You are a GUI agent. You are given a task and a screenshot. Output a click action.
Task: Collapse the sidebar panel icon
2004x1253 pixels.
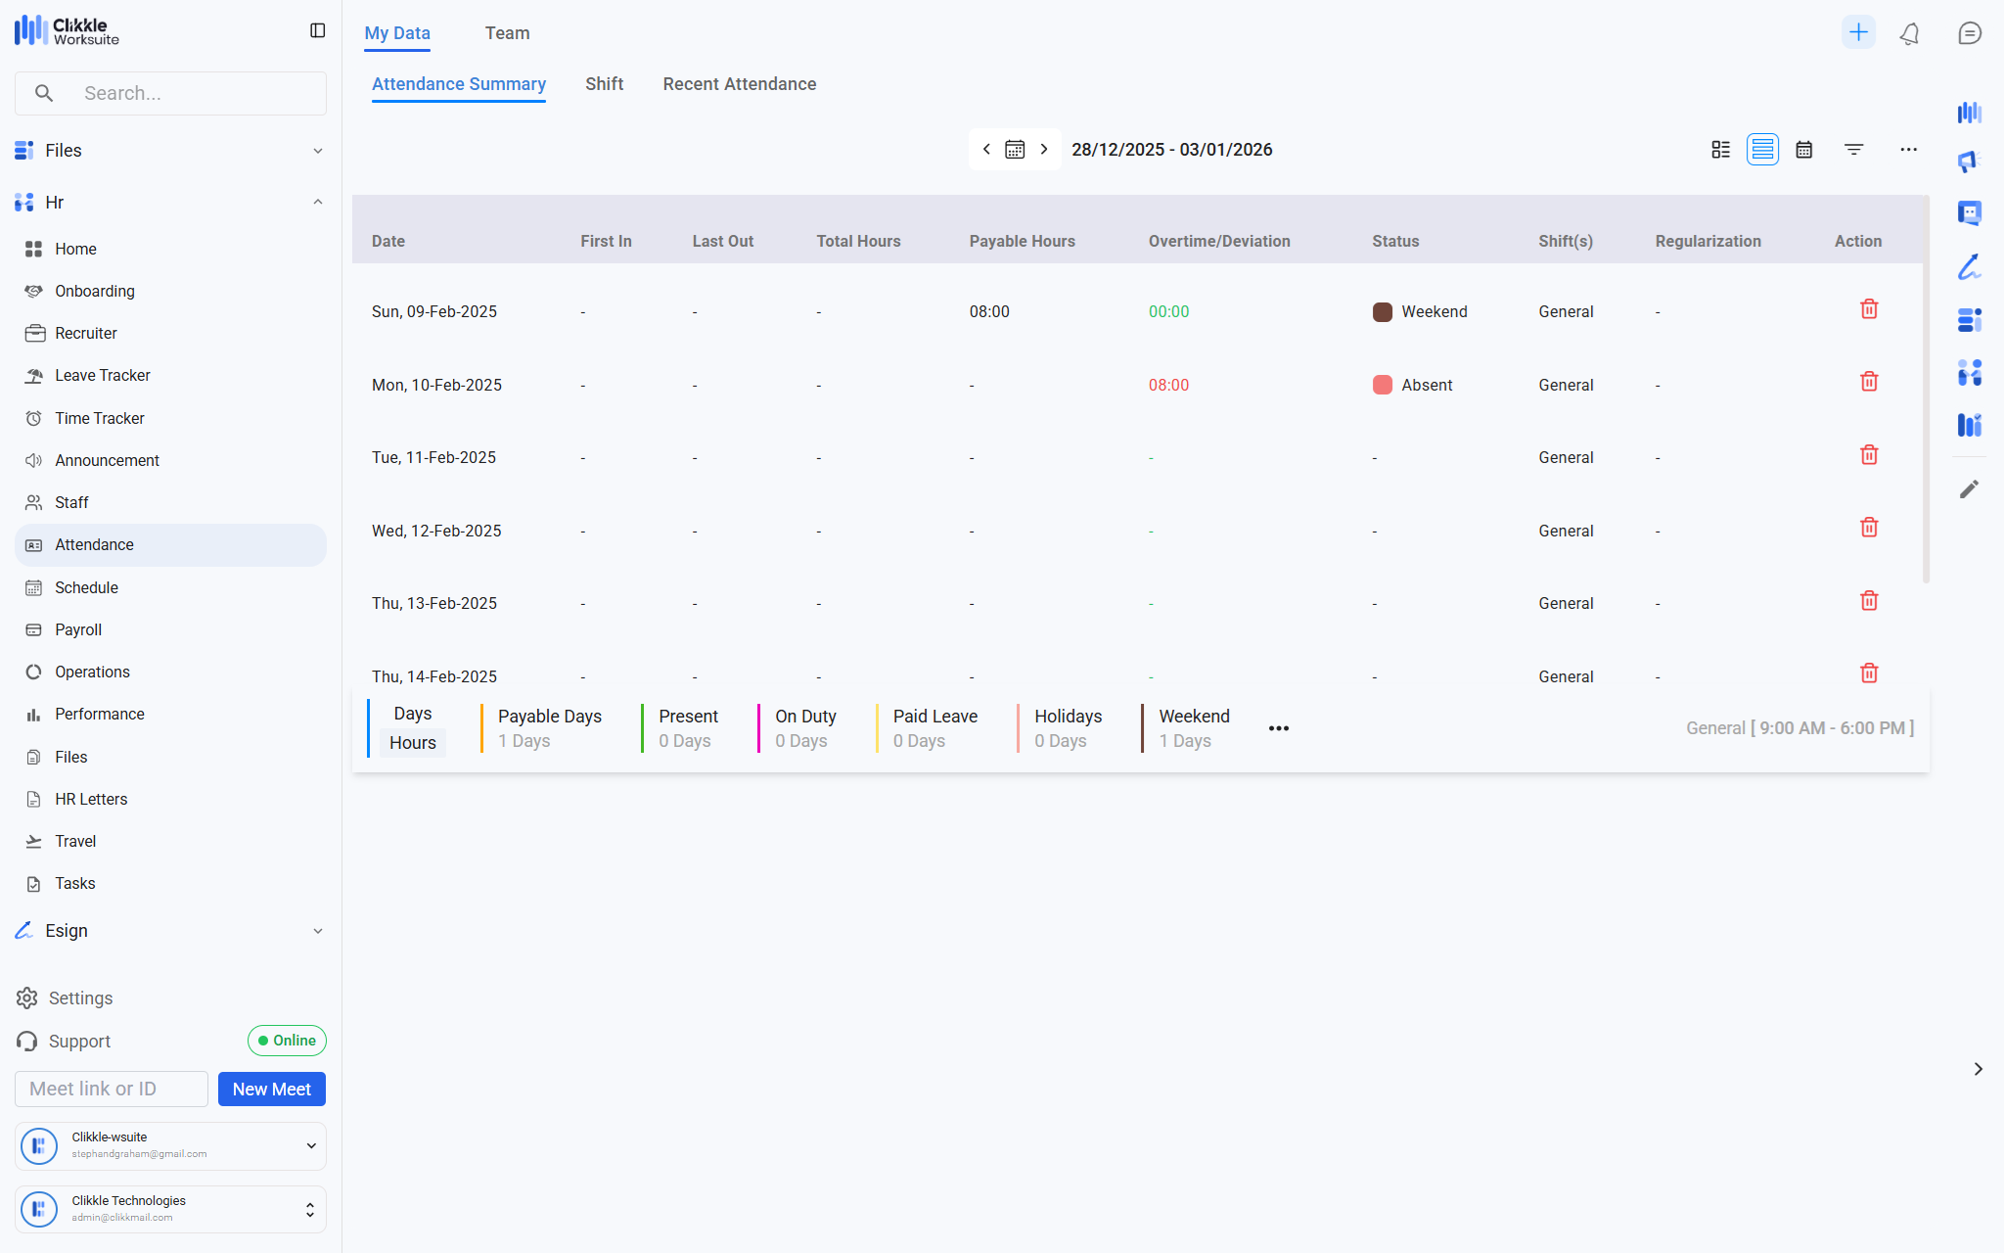pyautogui.click(x=317, y=31)
